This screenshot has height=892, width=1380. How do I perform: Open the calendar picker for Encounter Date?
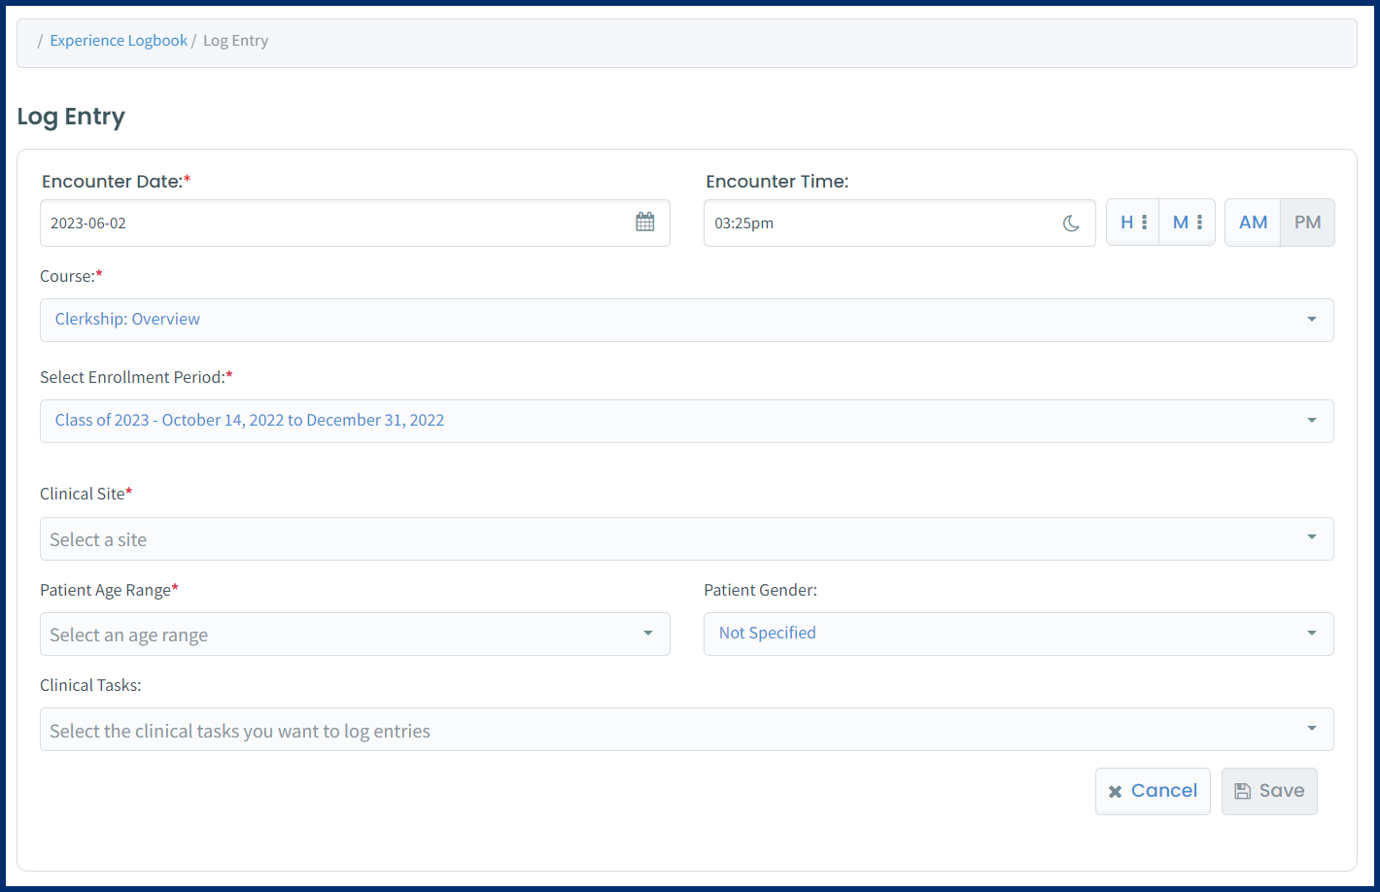click(644, 222)
